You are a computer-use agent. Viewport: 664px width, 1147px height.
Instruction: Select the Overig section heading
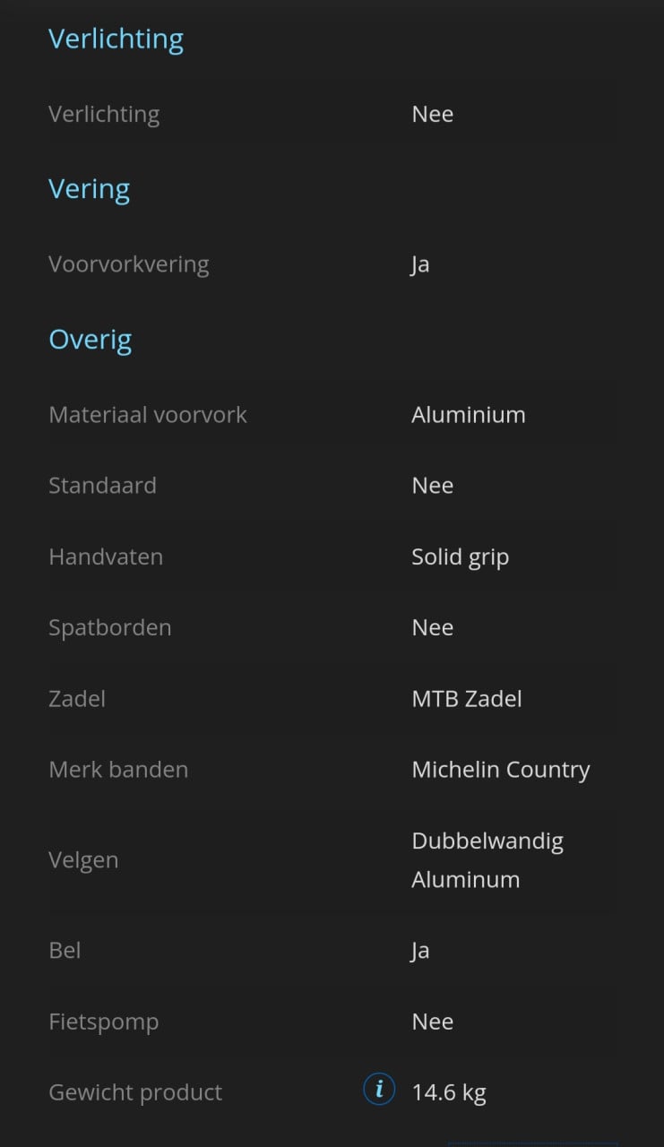[x=91, y=340]
